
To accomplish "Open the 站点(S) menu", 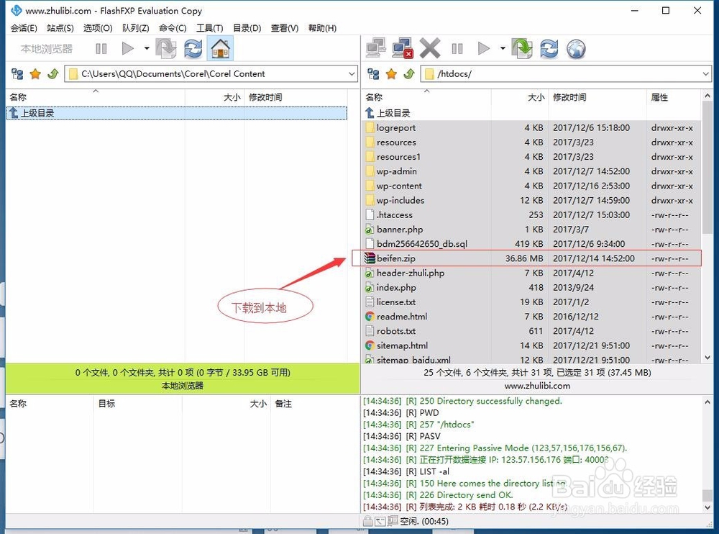I will 60,28.
